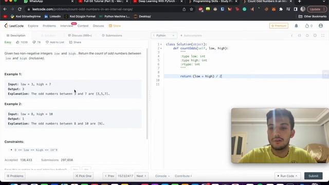Image resolution: width=329 pixels, height=185 pixels.
Task: Reload the page with the refresh icon
Action: point(20,9)
